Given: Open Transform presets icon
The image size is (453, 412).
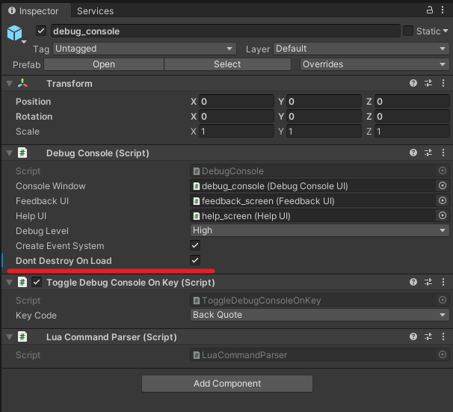Looking at the screenshot, I should [x=428, y=84].
